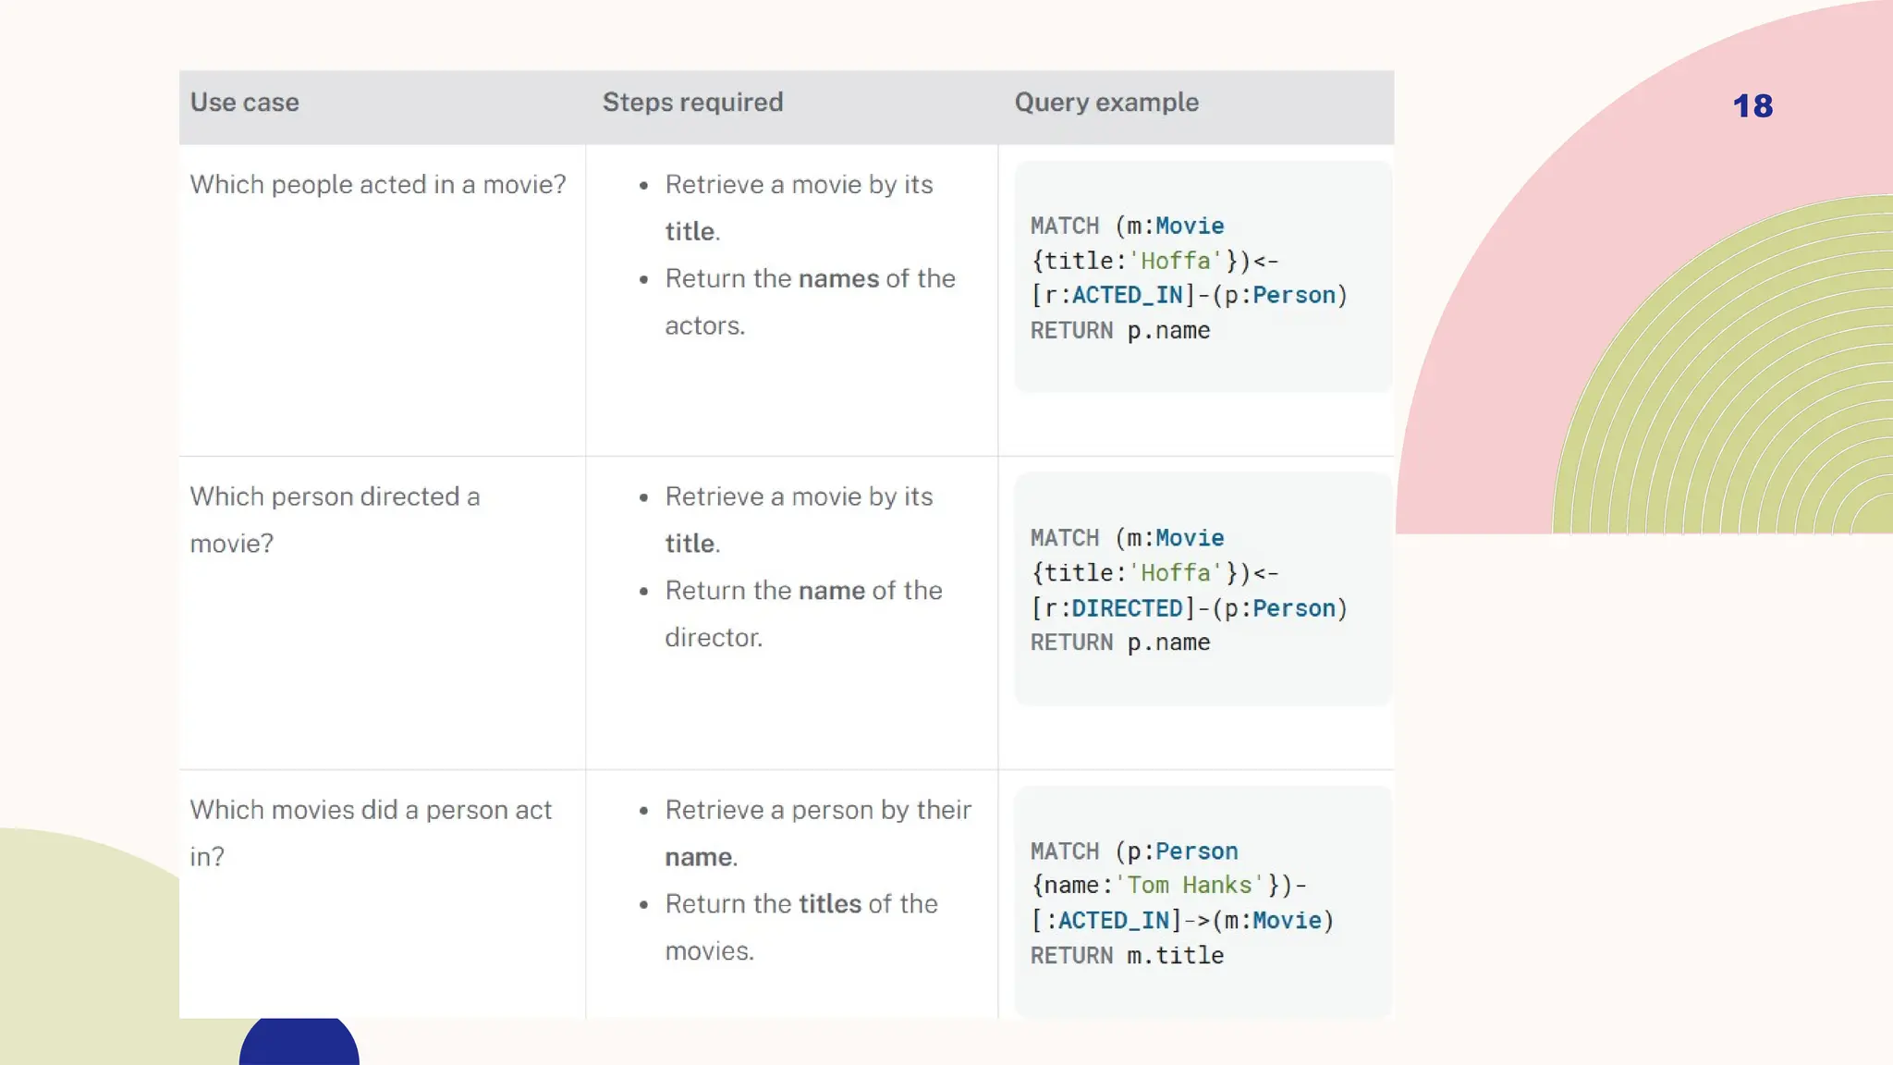
Task: Click the ACTED_IN query code block for 'Hoffa'
Action: [1202, 277]
